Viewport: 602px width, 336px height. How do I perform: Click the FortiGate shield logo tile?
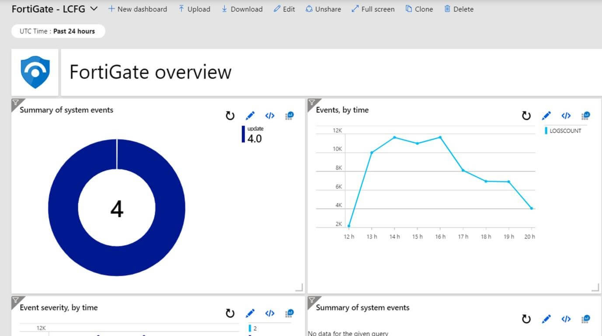(35, 72)
